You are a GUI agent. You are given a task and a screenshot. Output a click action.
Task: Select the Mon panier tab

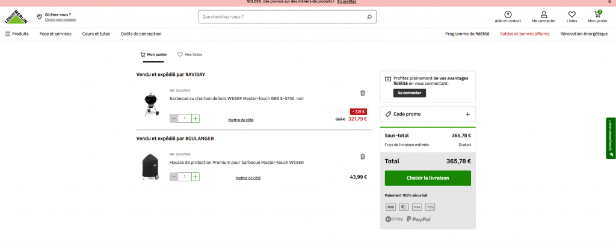click(153, 55)
